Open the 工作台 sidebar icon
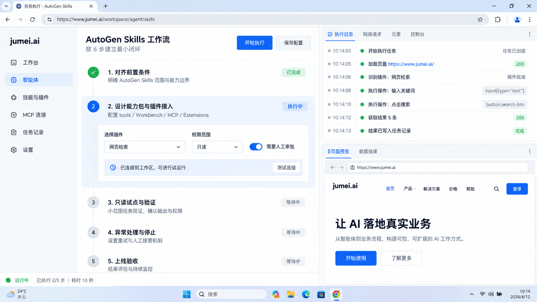The width and height of the screenshot is (537, 302). tap(13, 63)
